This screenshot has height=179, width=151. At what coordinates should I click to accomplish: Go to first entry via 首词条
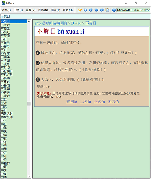72,101
